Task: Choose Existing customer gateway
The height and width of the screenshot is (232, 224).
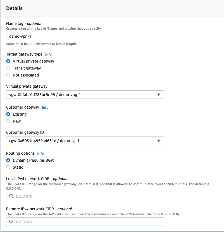Action: (x=8, y=114)
